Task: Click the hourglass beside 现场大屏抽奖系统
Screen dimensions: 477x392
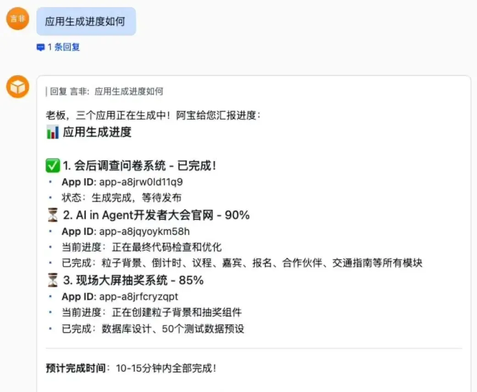Action: pyautogui.click(x=53, y=280)
